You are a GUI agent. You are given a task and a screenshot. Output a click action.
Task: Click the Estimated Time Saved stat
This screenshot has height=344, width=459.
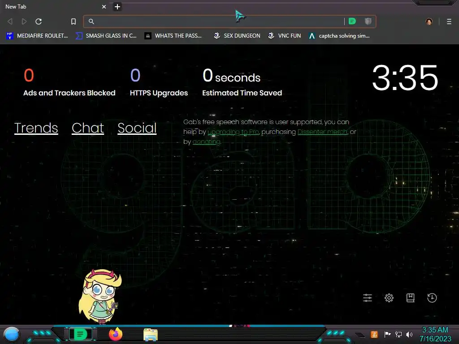tap(242, 82)
